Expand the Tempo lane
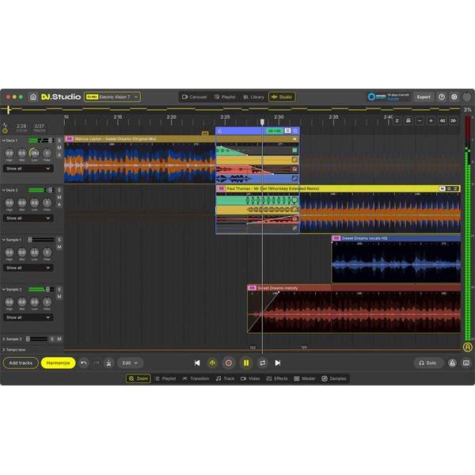Viewport: 475px width, 475px height. (4, 350)
